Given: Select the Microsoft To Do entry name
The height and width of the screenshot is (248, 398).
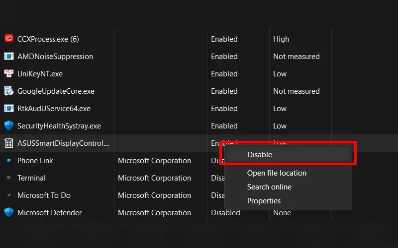Looking at the screenshot, I should 44,195.
